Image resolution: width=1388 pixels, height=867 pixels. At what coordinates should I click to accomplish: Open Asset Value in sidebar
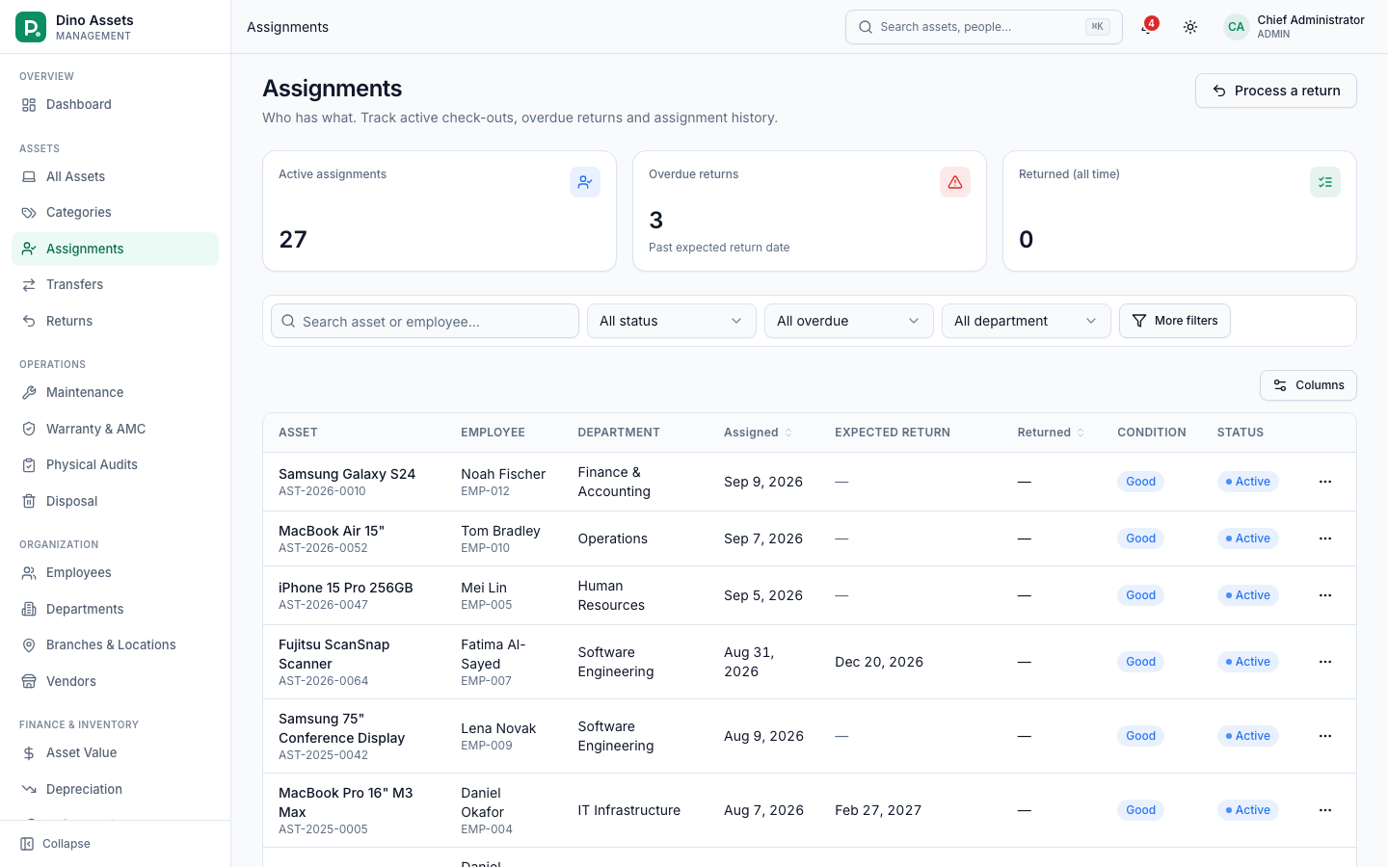point(115,752)
